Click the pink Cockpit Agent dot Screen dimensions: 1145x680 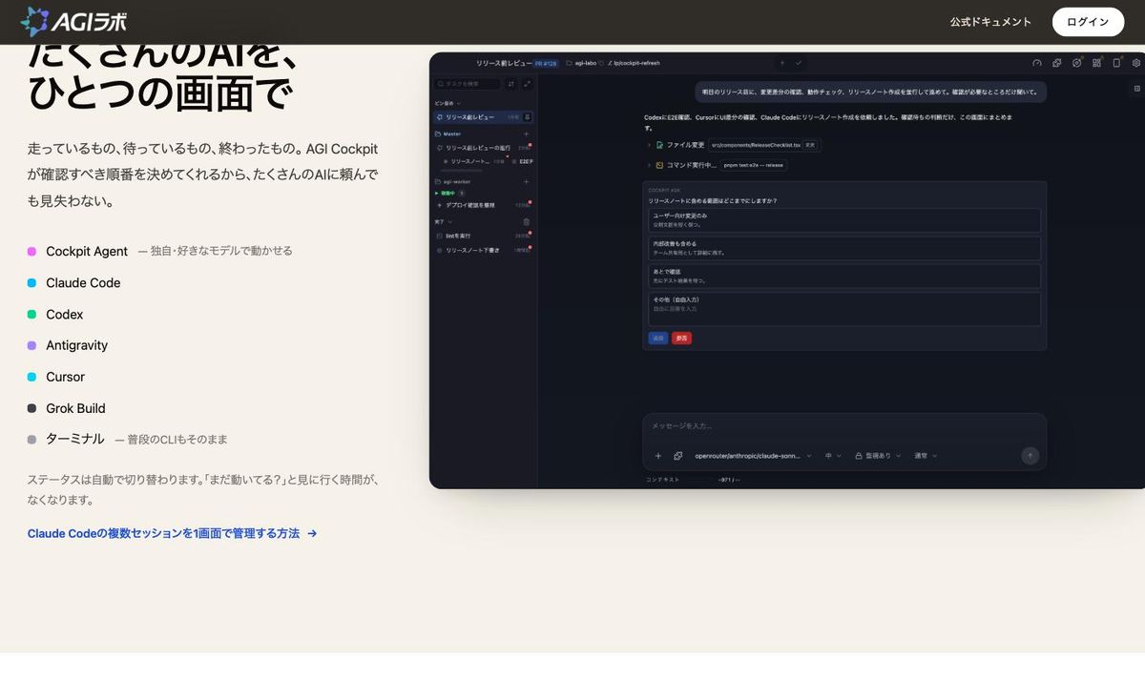click(x=31, y=252)
